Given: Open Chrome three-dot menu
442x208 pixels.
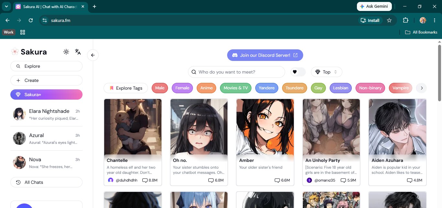Looking at the screenshot, I should [435, 20].
